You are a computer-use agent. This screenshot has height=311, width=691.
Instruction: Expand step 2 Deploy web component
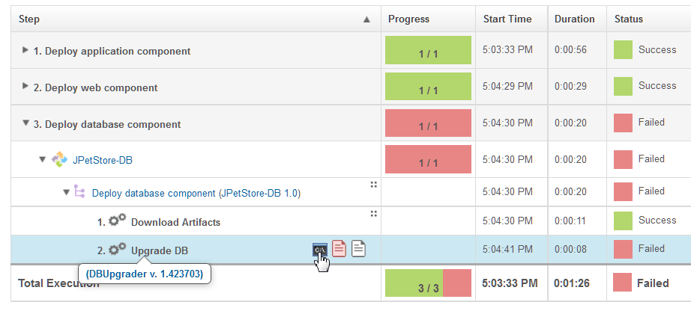25,87
